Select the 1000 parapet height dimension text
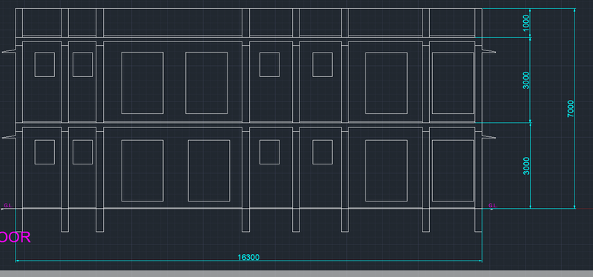This screenshot has width=593, height=277. 526,23
